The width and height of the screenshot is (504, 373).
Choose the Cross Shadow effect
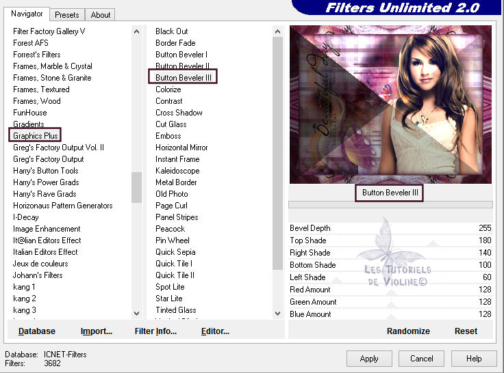179,113
